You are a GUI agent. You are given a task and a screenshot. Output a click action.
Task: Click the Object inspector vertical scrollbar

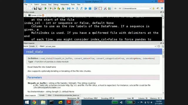[163, 71]
